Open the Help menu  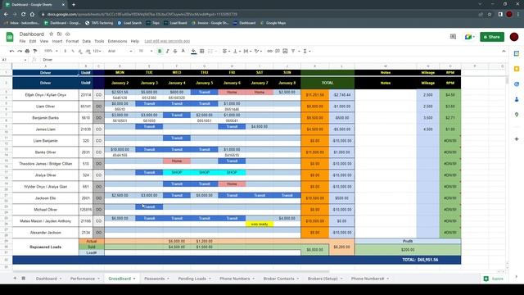click(134, 41)
